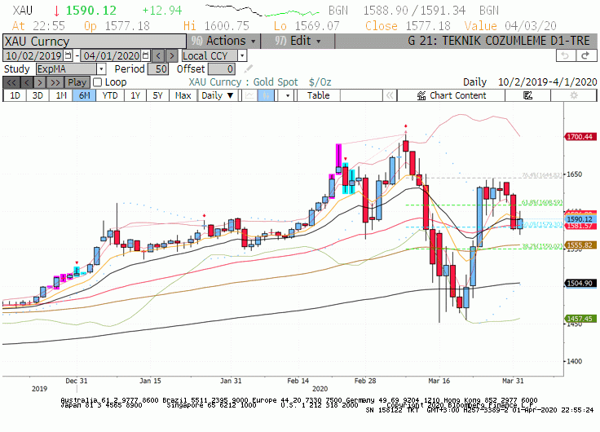Open the Actions menu

pos(223,41)
